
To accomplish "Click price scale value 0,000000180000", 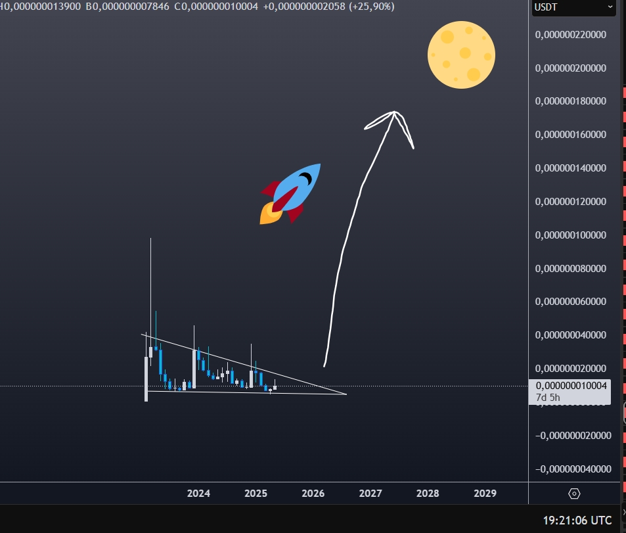I will (571, 101).
